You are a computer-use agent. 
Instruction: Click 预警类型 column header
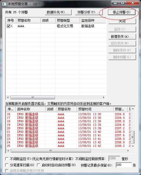(68, 21)
